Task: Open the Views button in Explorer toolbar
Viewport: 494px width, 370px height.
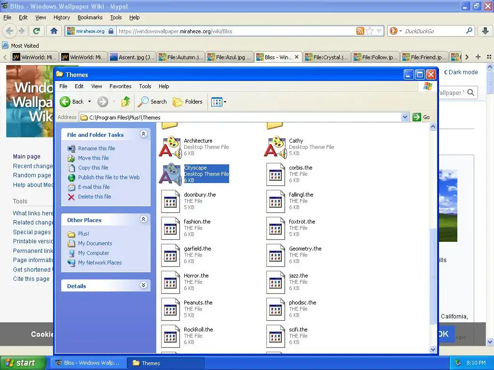Action: click(217, 102)
